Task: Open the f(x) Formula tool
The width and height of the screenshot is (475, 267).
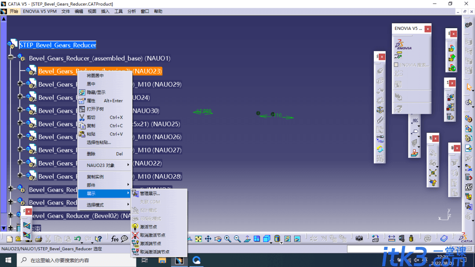Action: click(114, 239)
